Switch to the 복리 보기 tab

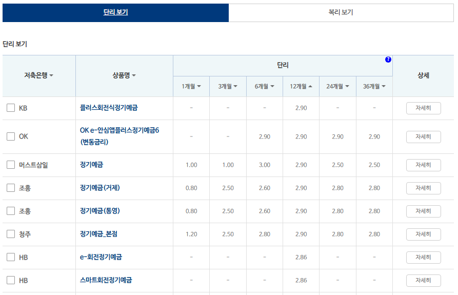coord(341,12)
